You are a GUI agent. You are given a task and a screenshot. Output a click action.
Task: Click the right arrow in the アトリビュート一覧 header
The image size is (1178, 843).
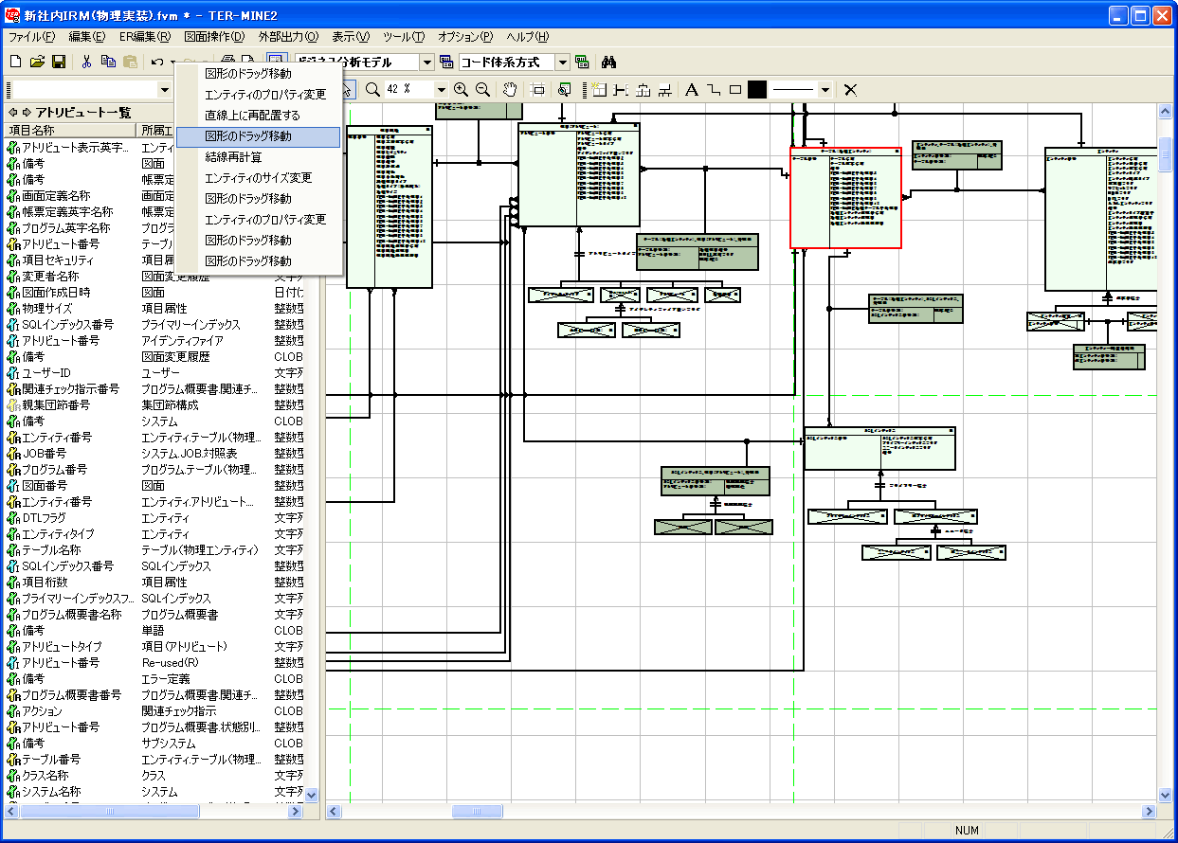[27, 112]
